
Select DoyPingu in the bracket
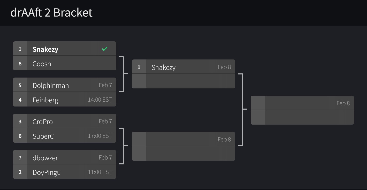pos(47,172)
